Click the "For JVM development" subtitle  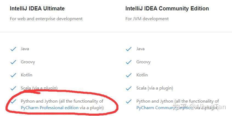147,19
